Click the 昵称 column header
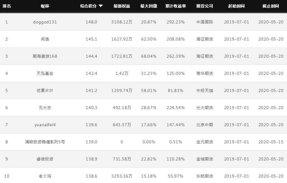The height and width of the screenshot is (183, 287). pos(45,6)
